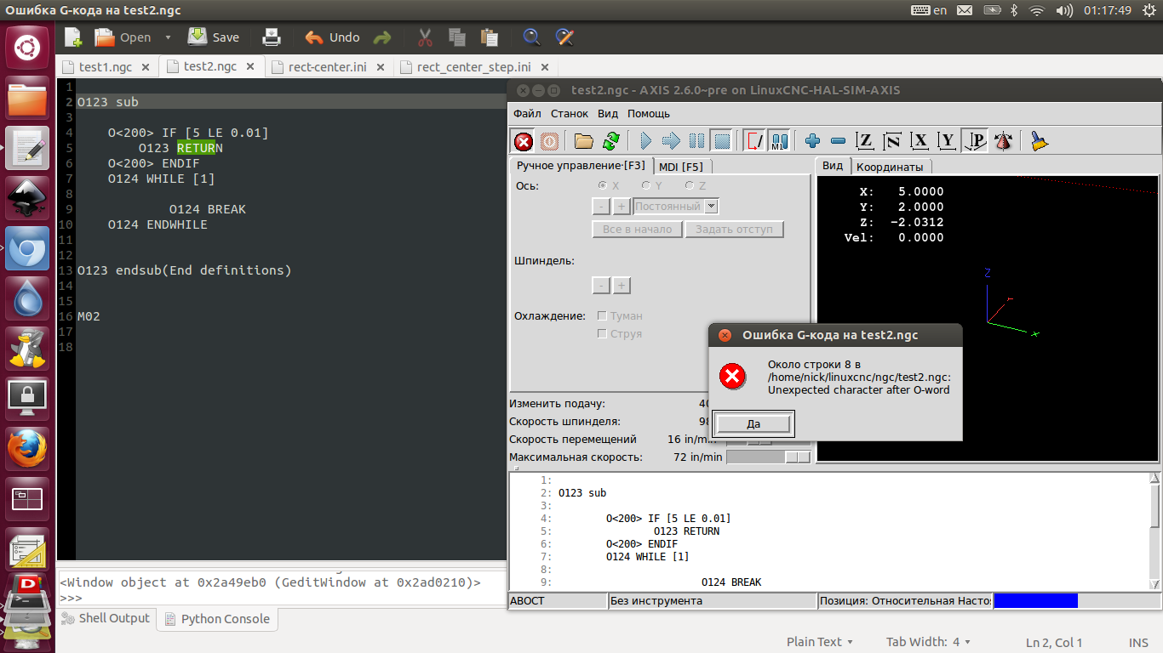Paste clipboard contents in gedit
Viewport: 1163px width, 653px height.
[489, 37]
